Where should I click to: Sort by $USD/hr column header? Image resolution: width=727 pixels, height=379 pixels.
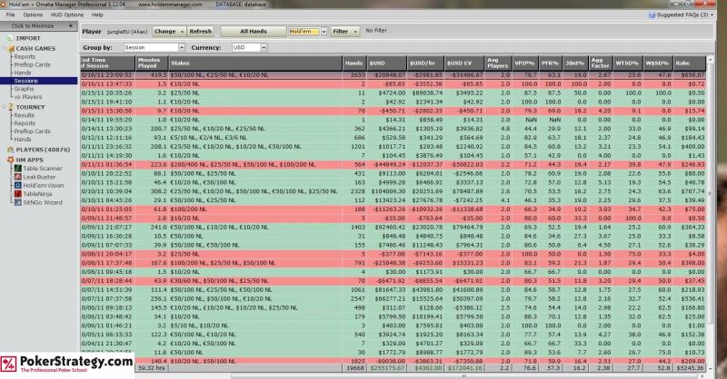pyautogui.click(x=425, y=63)
